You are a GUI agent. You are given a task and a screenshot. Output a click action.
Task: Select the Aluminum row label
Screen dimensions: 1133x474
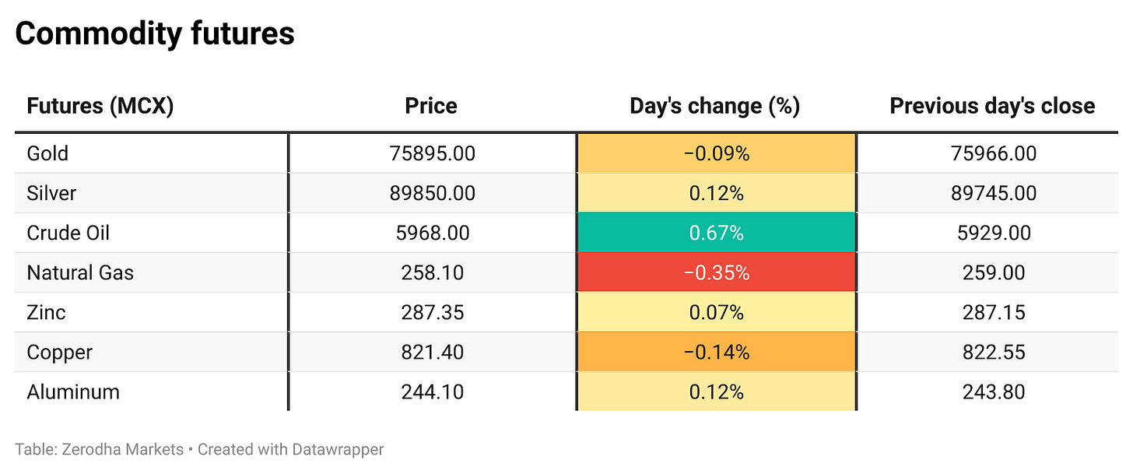point(73,391)
